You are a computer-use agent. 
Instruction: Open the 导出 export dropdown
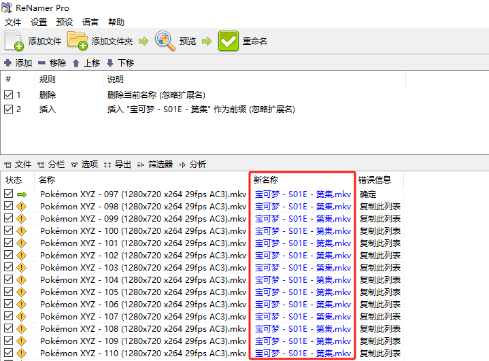[123, 165]
